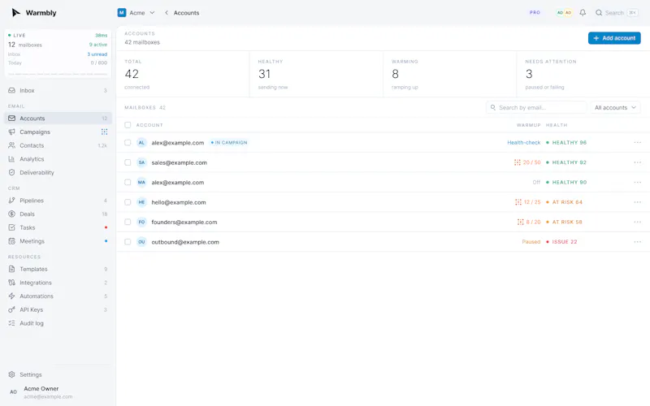Check the box for founders@example.com
The width and height of the screenshot is (650, 406).
tap(128, 222)
